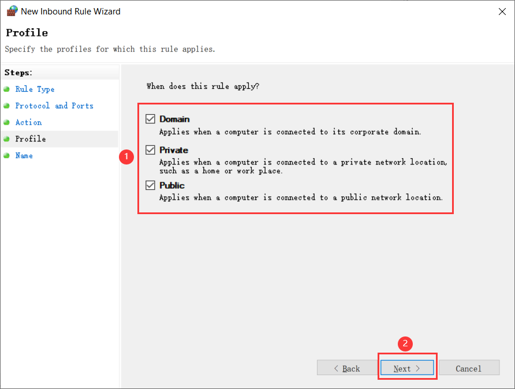Click the red circled 1 annotation marker
This screenshot has width=515, height=389.
[126, 156]
